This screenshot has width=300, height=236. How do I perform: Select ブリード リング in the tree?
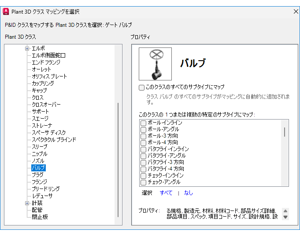[x=46, y=189]
